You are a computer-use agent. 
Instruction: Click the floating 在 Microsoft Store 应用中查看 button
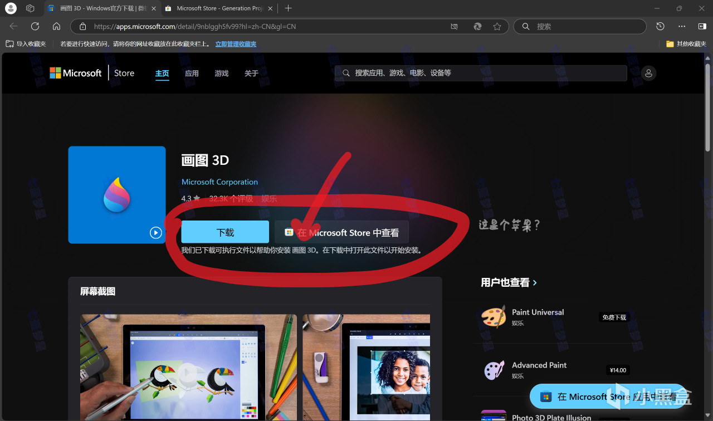(x=608, y=396)
